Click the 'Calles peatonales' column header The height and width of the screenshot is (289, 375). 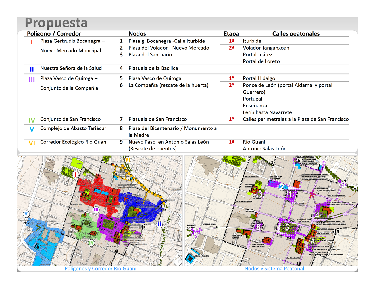pos(296,33)
